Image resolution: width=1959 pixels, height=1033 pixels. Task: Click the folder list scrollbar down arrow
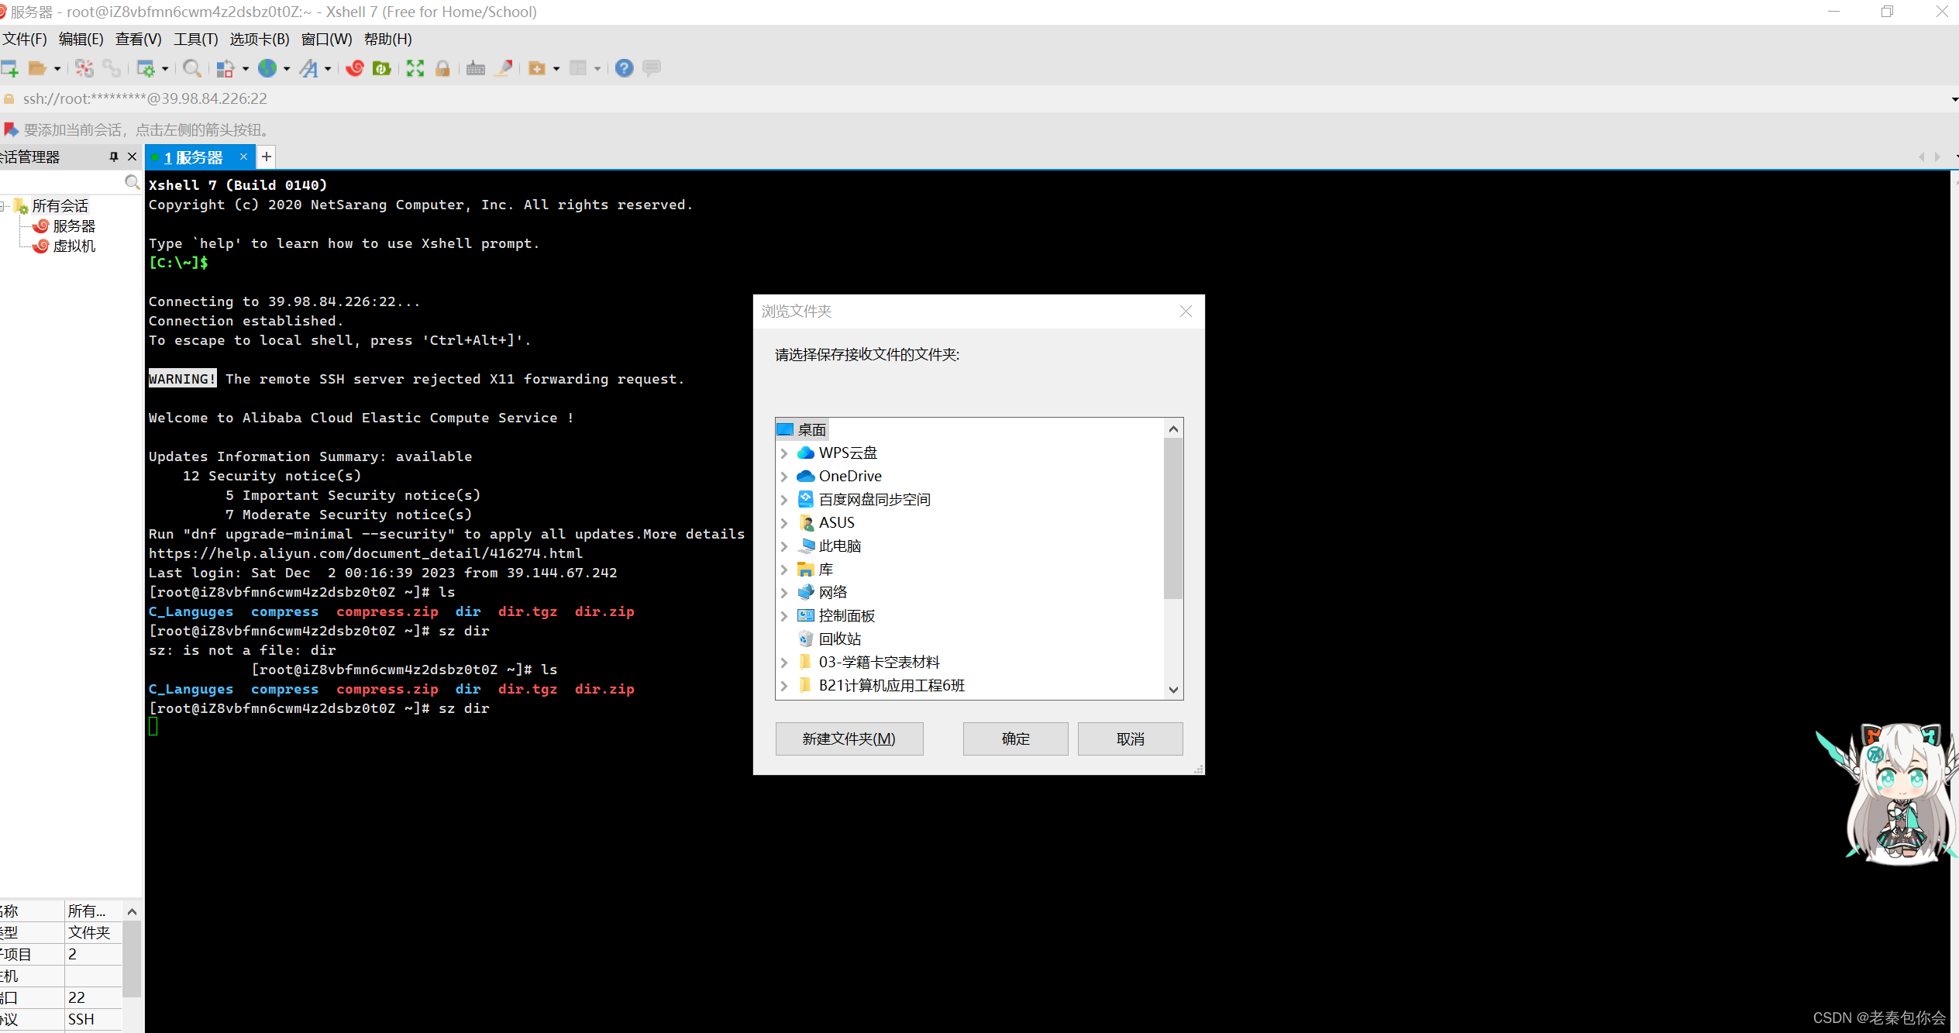tap(1173, 689)
